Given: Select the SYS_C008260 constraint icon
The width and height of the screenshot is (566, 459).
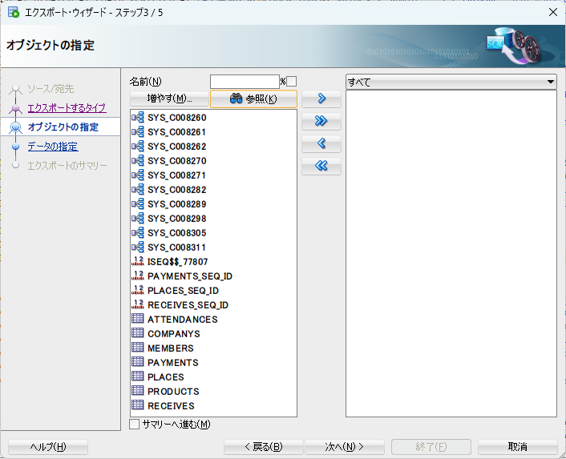Looking at the screenshot, I should pos(137,118).
